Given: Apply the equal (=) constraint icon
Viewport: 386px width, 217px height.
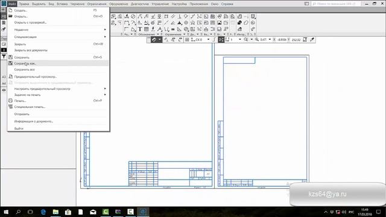Looking at the screenshot, I should point(173,30).
